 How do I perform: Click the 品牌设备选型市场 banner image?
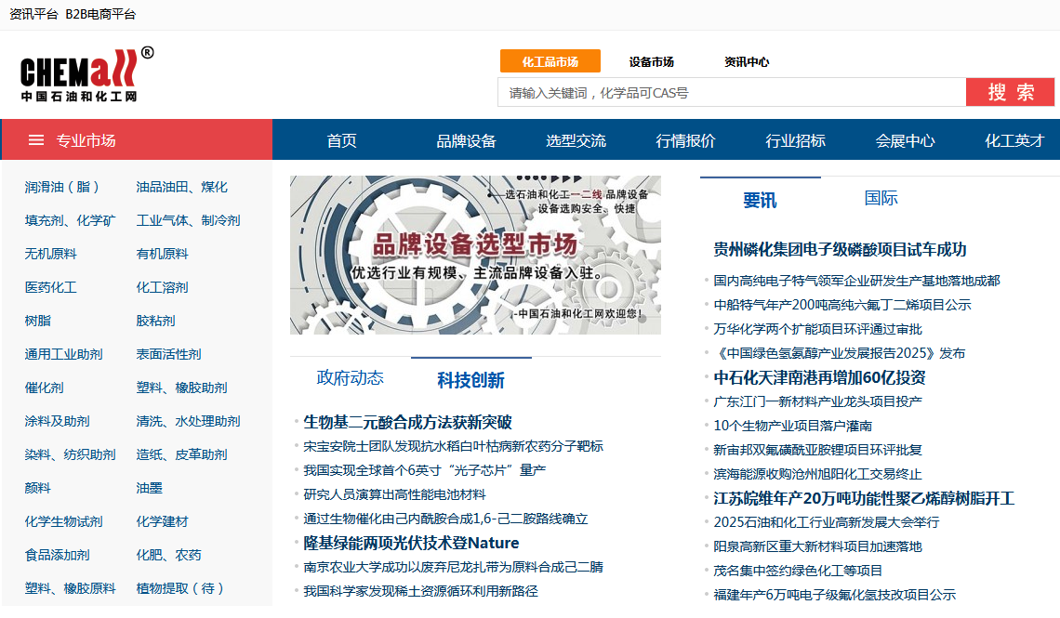point(476,254)
